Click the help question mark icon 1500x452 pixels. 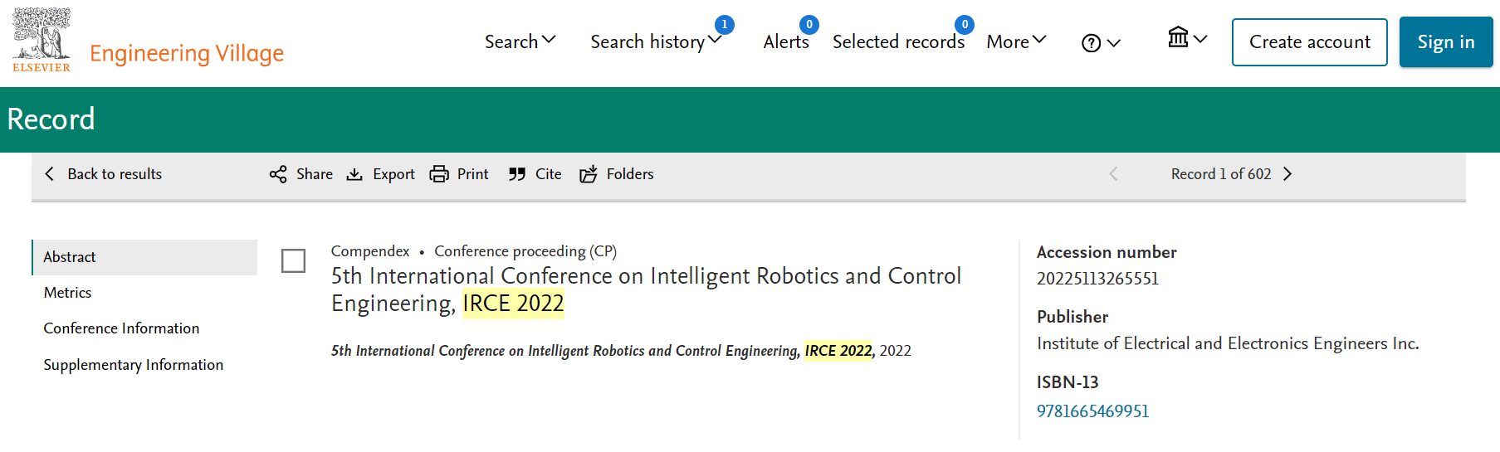point(1091,43)
